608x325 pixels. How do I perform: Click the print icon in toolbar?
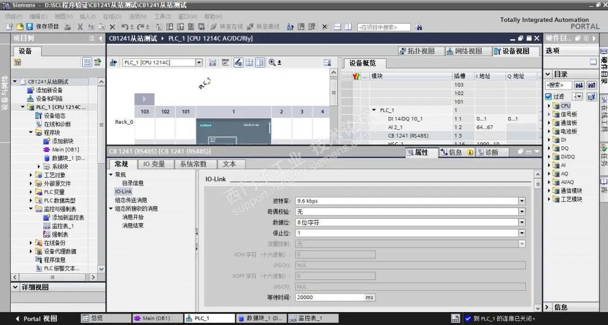pos(68,27)
